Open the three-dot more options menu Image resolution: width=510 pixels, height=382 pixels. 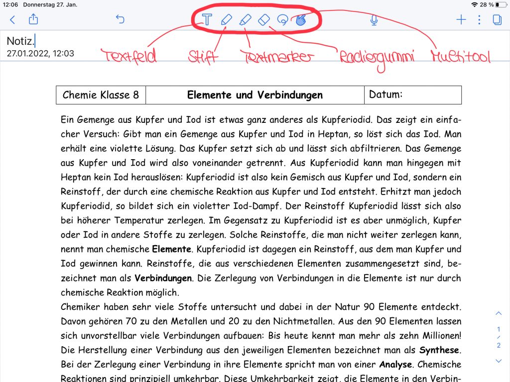pyautogui.click(x=479, y=20)
